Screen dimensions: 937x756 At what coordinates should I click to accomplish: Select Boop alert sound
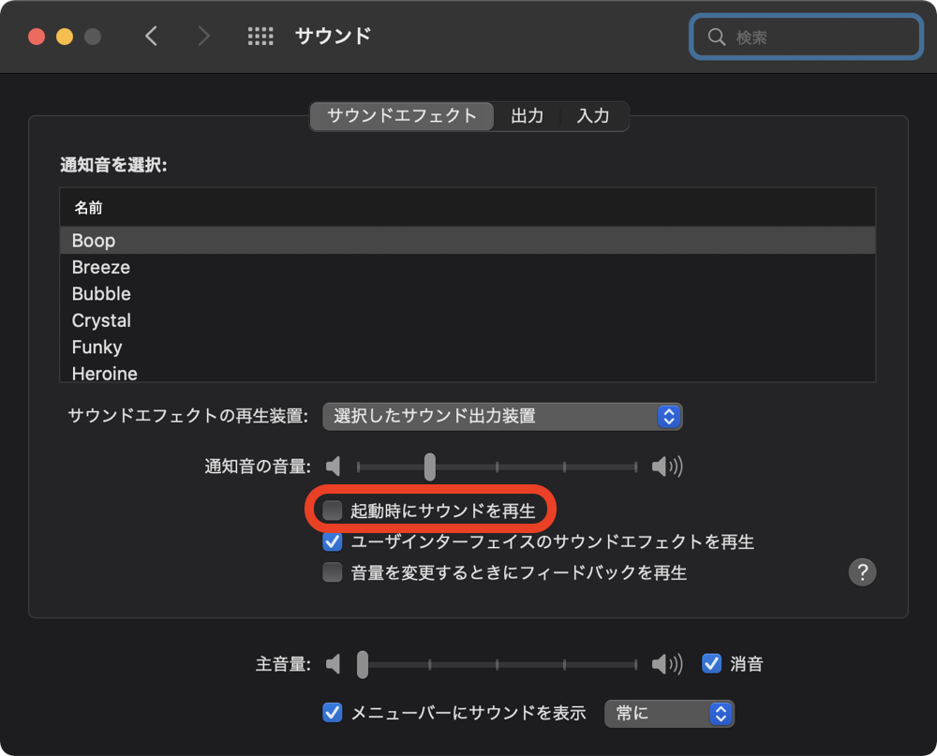coord(468,240)
